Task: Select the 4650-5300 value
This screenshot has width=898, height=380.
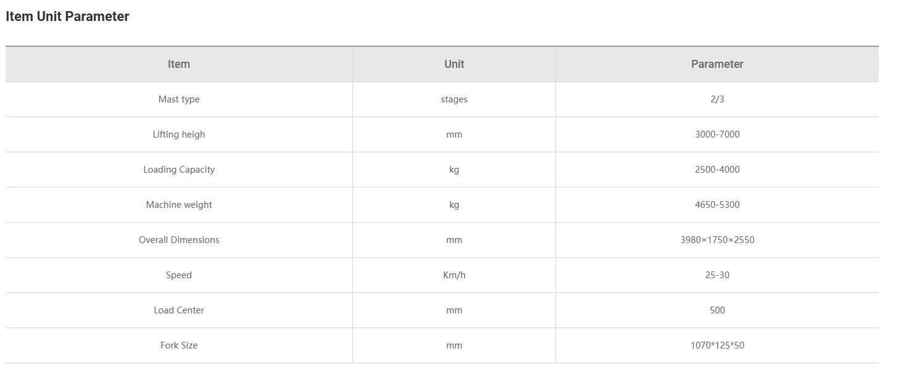Action: 717,205
